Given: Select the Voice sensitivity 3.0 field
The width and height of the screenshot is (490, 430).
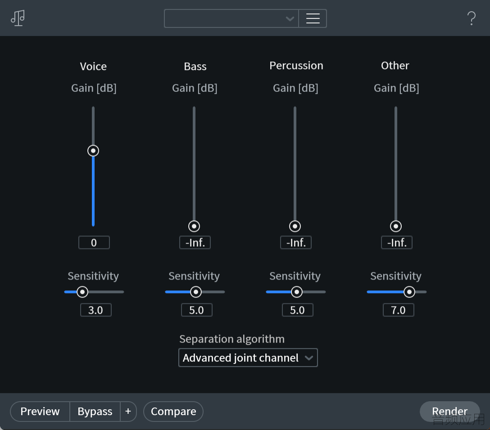Looking at the screenshot, I should (x=95, y=310).
